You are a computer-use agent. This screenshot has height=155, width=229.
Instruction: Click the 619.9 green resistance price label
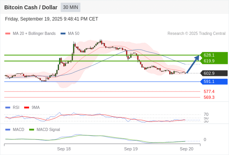tap(214, 61)
